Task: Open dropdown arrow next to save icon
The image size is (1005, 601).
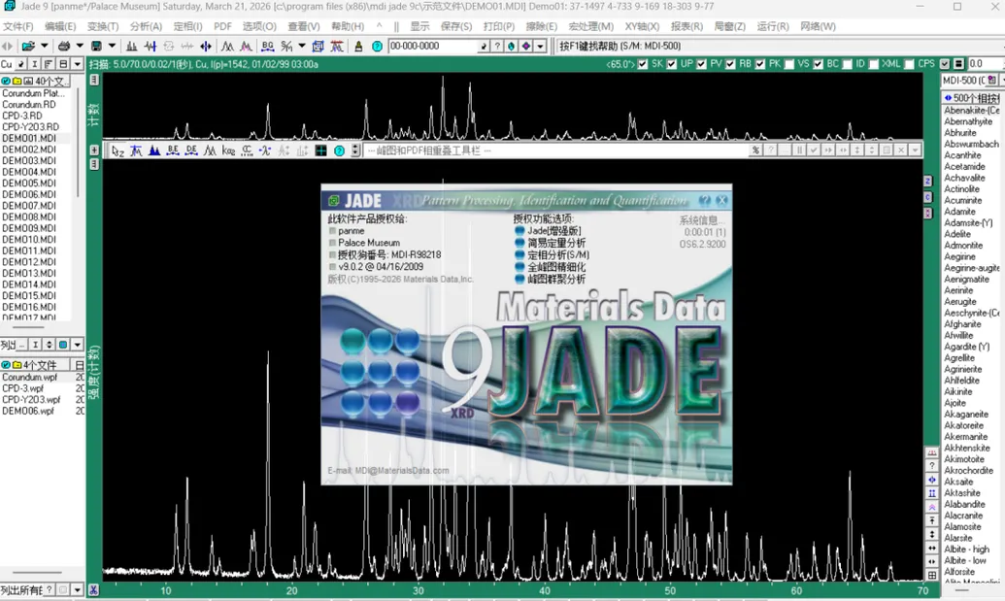Action: tap(112, 47)
